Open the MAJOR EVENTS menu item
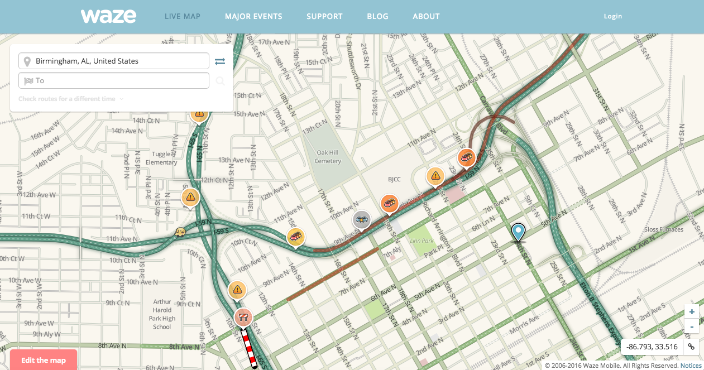The height and width of the screenshot is (370, 704). click(253, 16)
